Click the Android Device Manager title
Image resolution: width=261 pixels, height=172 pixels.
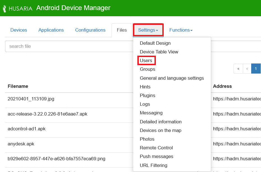click(73, 8)
